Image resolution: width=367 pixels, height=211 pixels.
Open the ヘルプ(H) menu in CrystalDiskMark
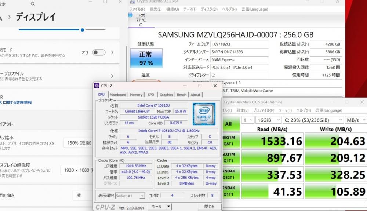coord(304,110)
